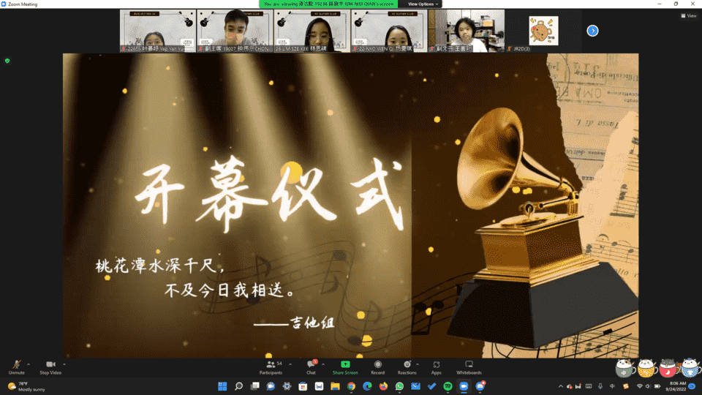Click the green screen-viewing notification banner

coord(328,4)
